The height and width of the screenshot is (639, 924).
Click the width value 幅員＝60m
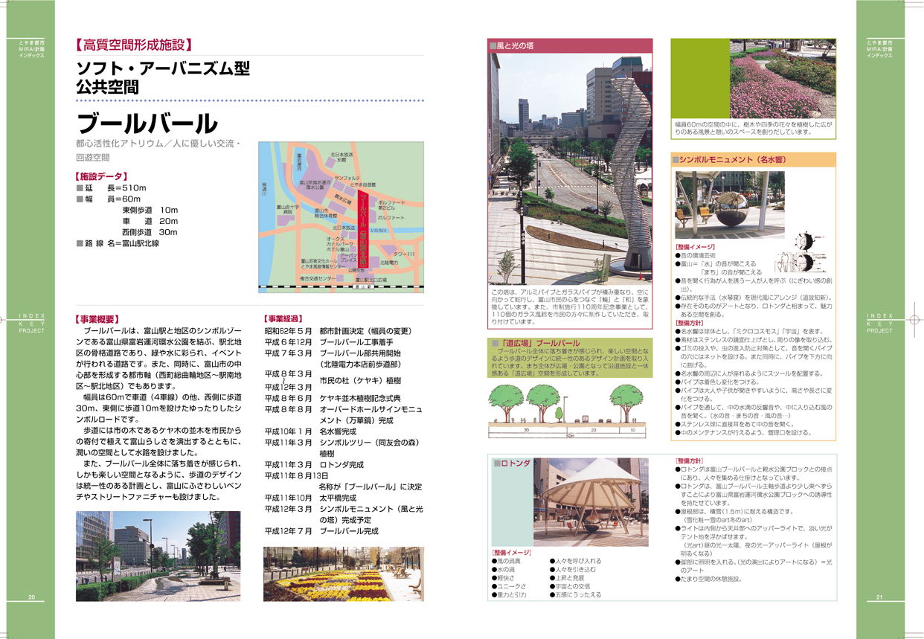pyautogui.click(x=108, y=199)
